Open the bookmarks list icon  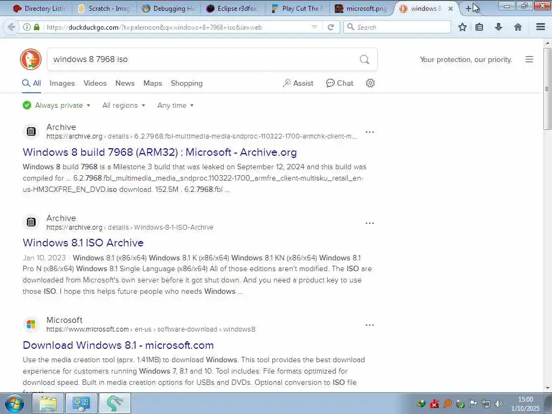479,27
